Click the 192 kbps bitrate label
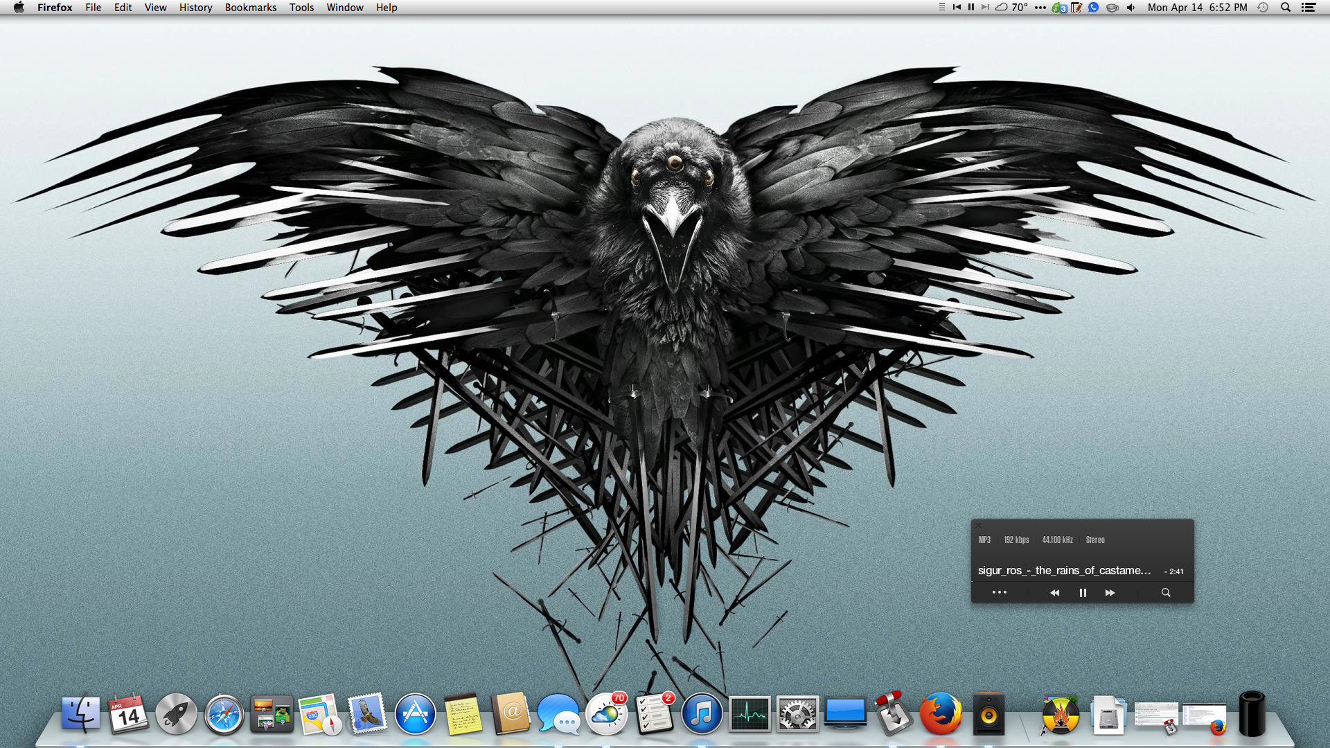 click(1016, 540)
